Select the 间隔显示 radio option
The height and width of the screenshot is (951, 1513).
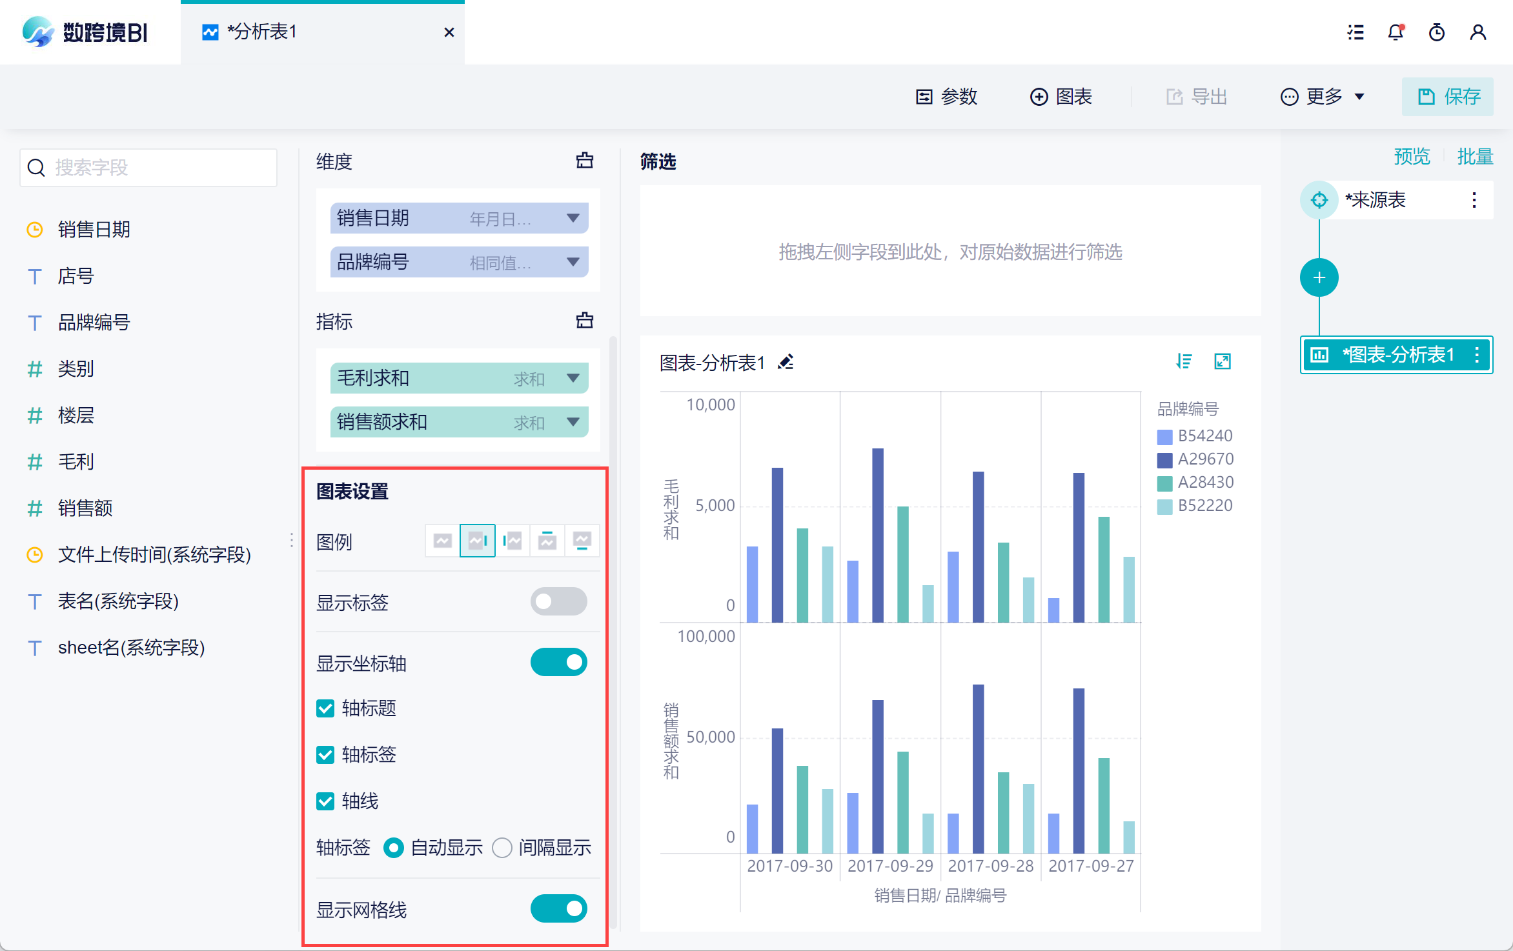tap(502, 848)
